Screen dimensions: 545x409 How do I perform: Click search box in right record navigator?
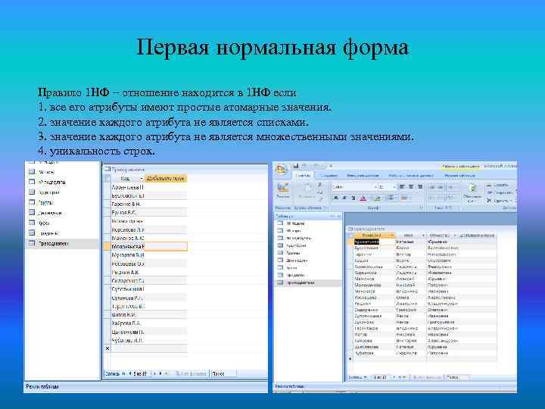point(457,377)
